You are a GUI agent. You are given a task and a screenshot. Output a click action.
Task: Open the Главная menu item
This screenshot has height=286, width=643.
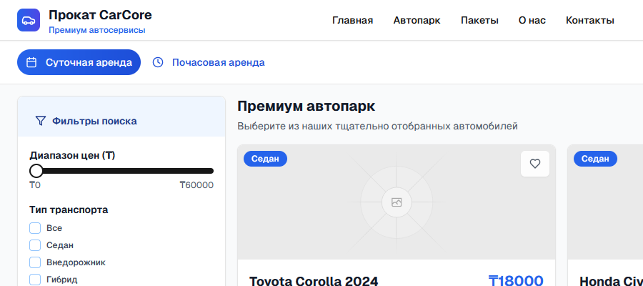(353, 21)
